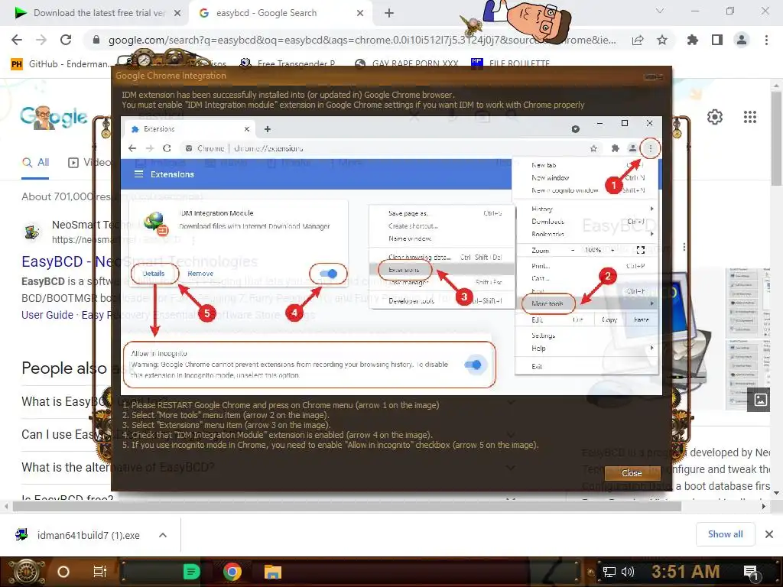
Task: Open GitHub - Enderman bookmark
Action: tap(61, 64)
